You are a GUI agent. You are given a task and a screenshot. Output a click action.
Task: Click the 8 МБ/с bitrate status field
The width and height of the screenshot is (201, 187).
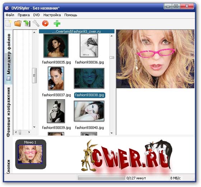pos(176,178)
